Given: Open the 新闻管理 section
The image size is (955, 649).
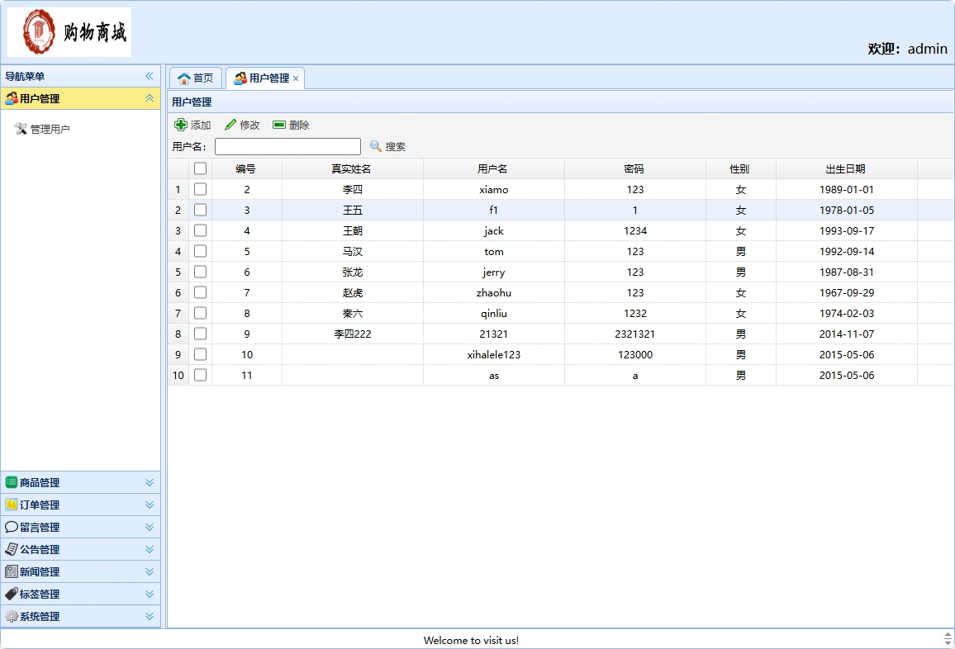Looking at the screenshot, I should (40, 571).
